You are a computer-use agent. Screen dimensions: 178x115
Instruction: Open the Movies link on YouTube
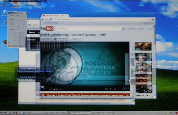(x=141, y=28)
